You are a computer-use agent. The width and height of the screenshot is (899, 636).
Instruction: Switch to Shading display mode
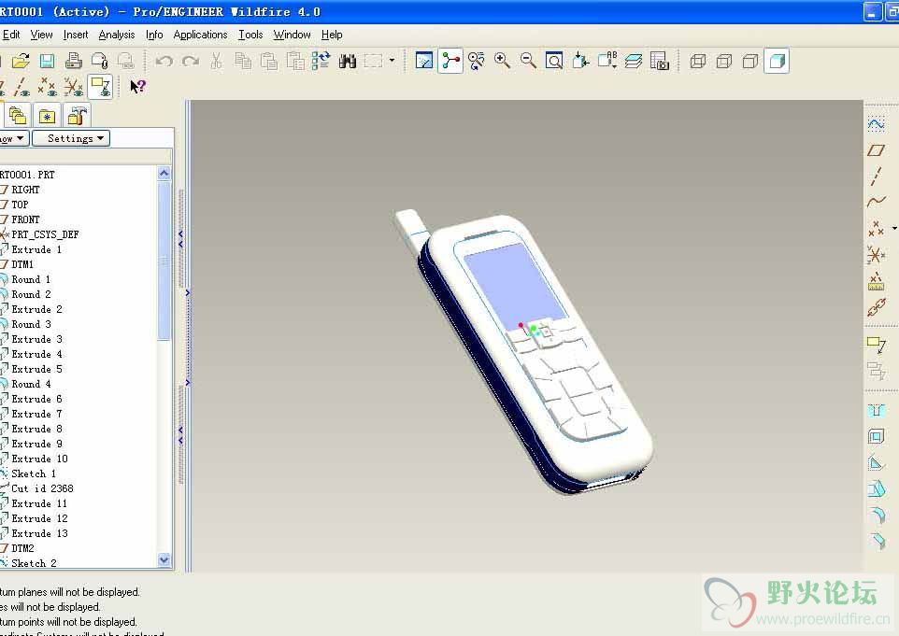coord(777,61)
